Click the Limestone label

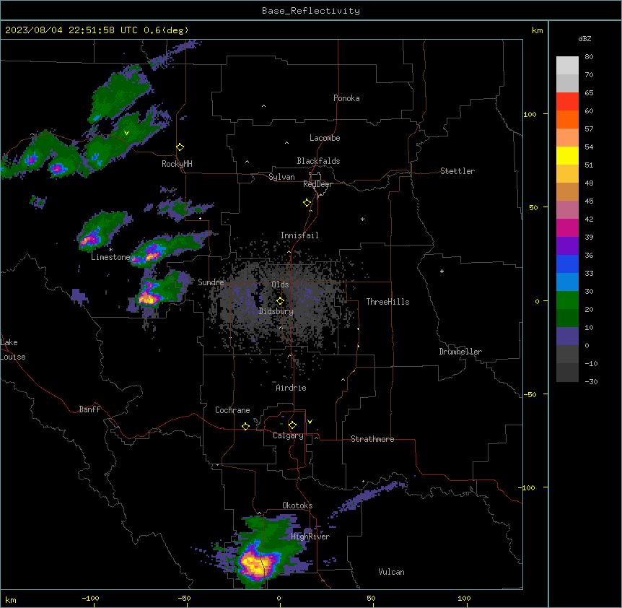coord(110,257)
